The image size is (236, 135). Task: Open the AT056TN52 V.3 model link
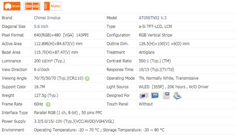coord(152,18)
